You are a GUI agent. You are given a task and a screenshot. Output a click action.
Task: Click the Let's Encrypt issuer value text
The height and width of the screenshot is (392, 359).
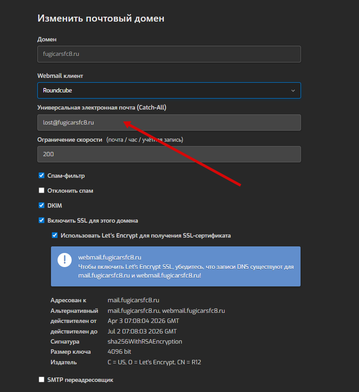click(x=154, y=362)
